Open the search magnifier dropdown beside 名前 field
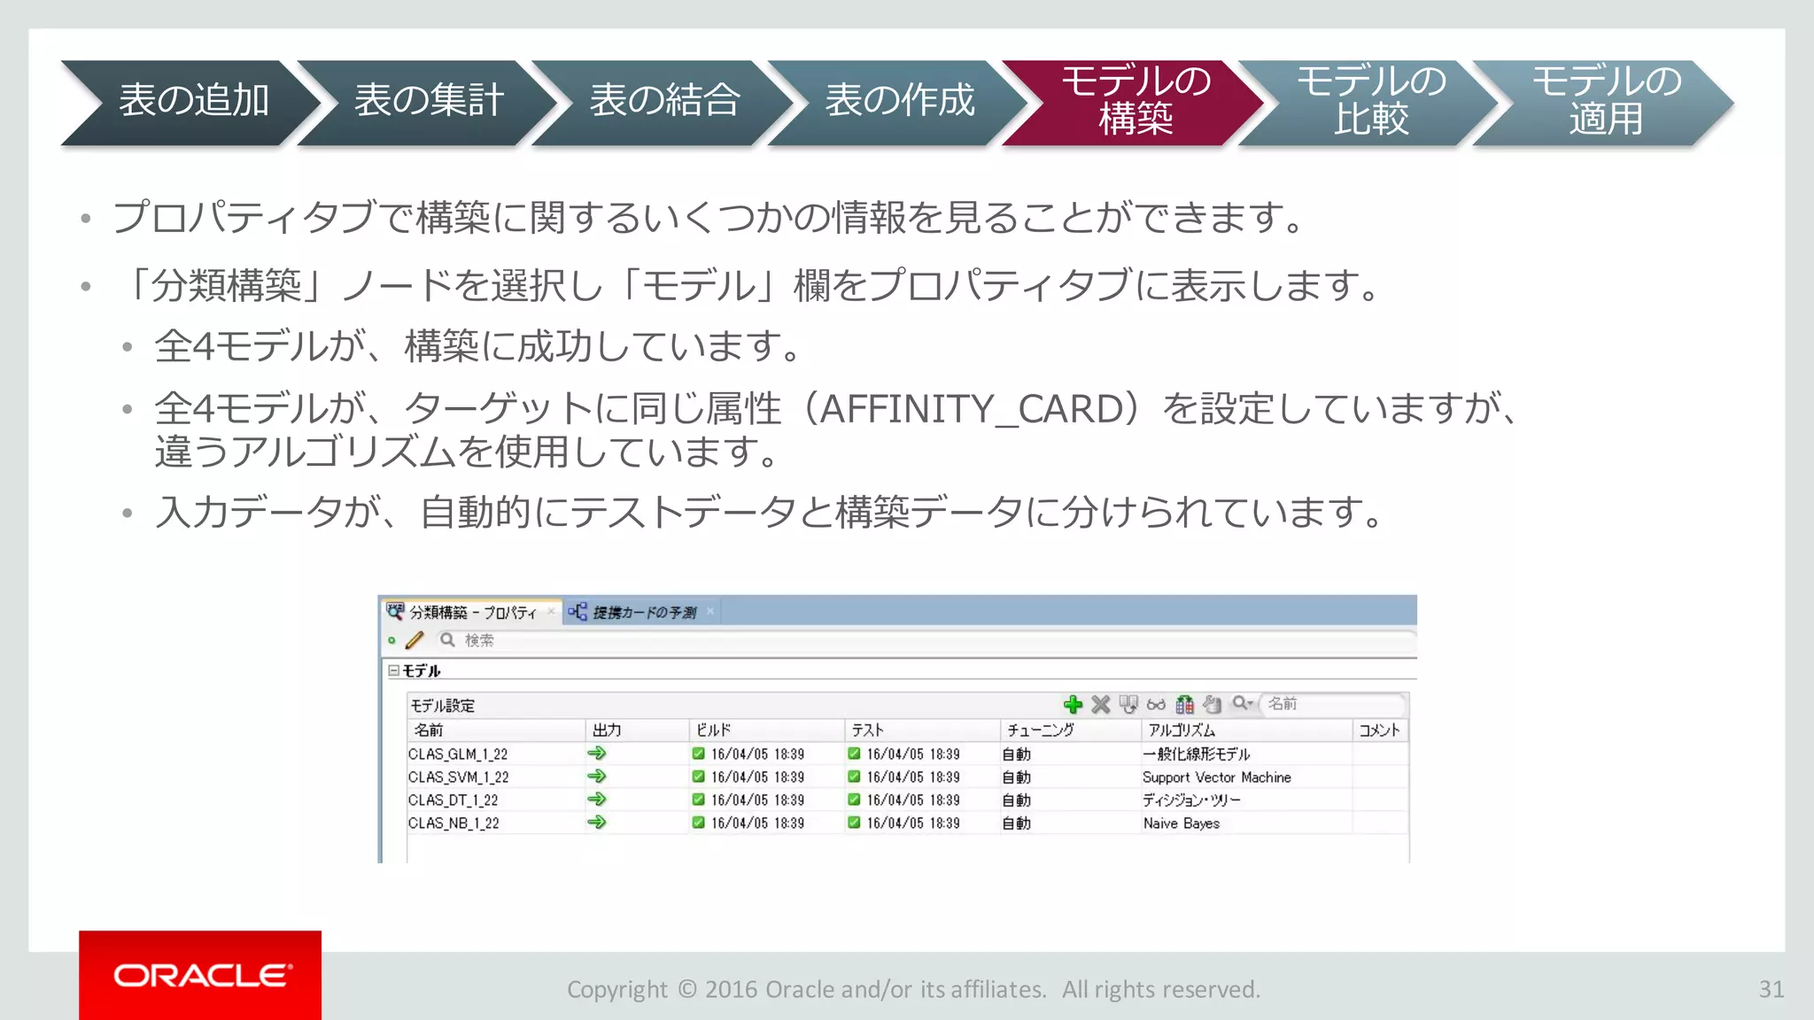The height and width of the screenshot is (1020, 1814). pos(1243,703)
